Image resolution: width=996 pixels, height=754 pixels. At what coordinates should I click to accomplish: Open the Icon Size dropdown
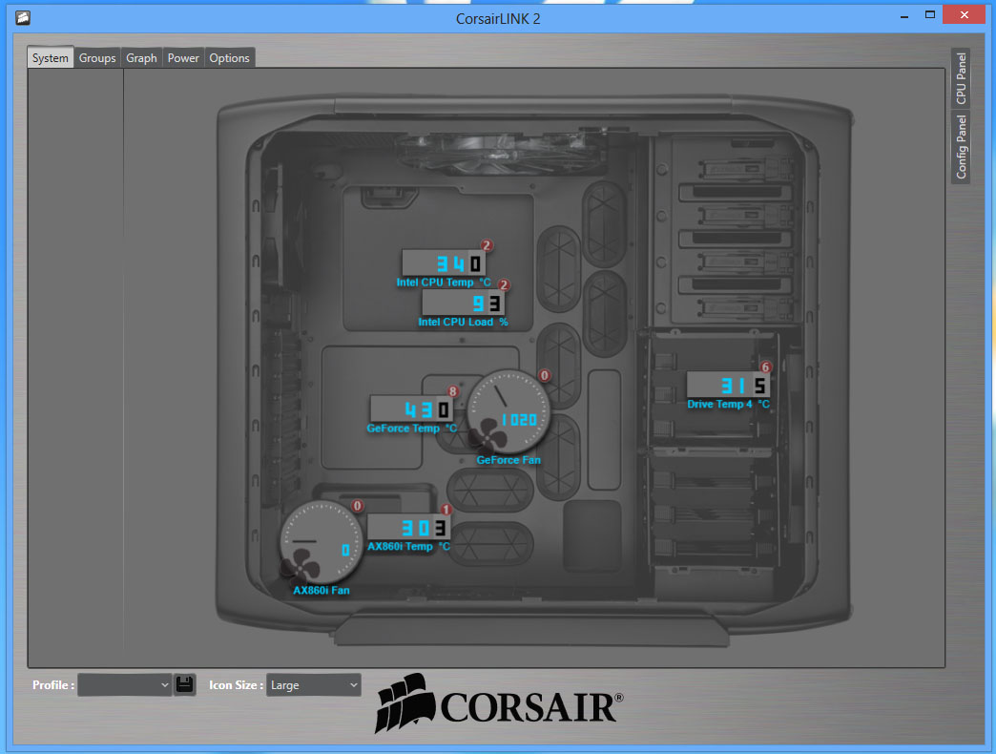pyautogui.click(x=314, y=684)
